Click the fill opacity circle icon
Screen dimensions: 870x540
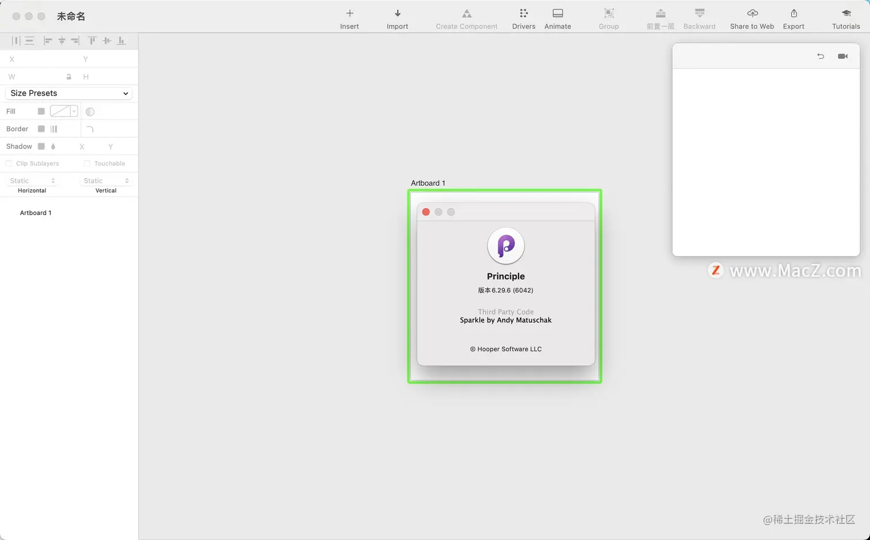click(x=90, y=112)
